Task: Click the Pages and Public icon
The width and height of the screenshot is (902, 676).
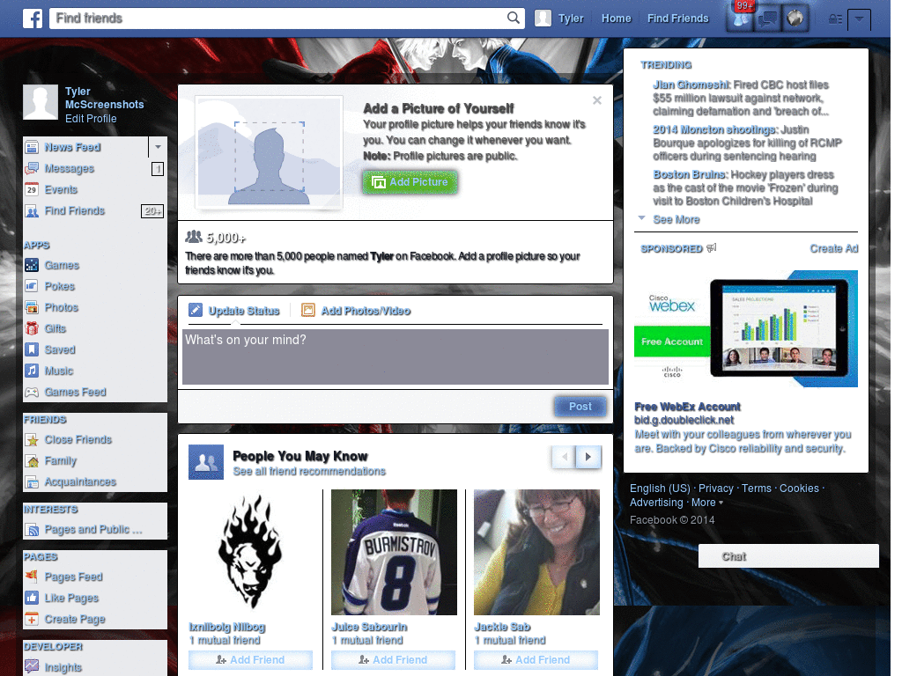Action: click(x=32, y=529)
